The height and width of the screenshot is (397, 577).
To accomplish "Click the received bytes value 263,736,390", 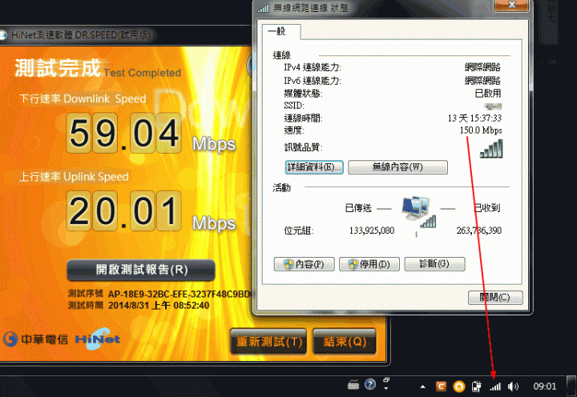I will 479,231.
